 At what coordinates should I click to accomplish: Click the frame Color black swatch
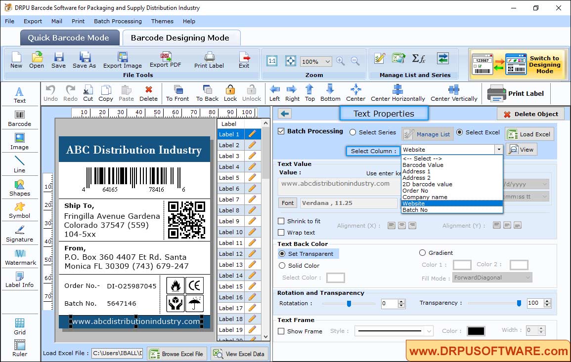(476, 331)
